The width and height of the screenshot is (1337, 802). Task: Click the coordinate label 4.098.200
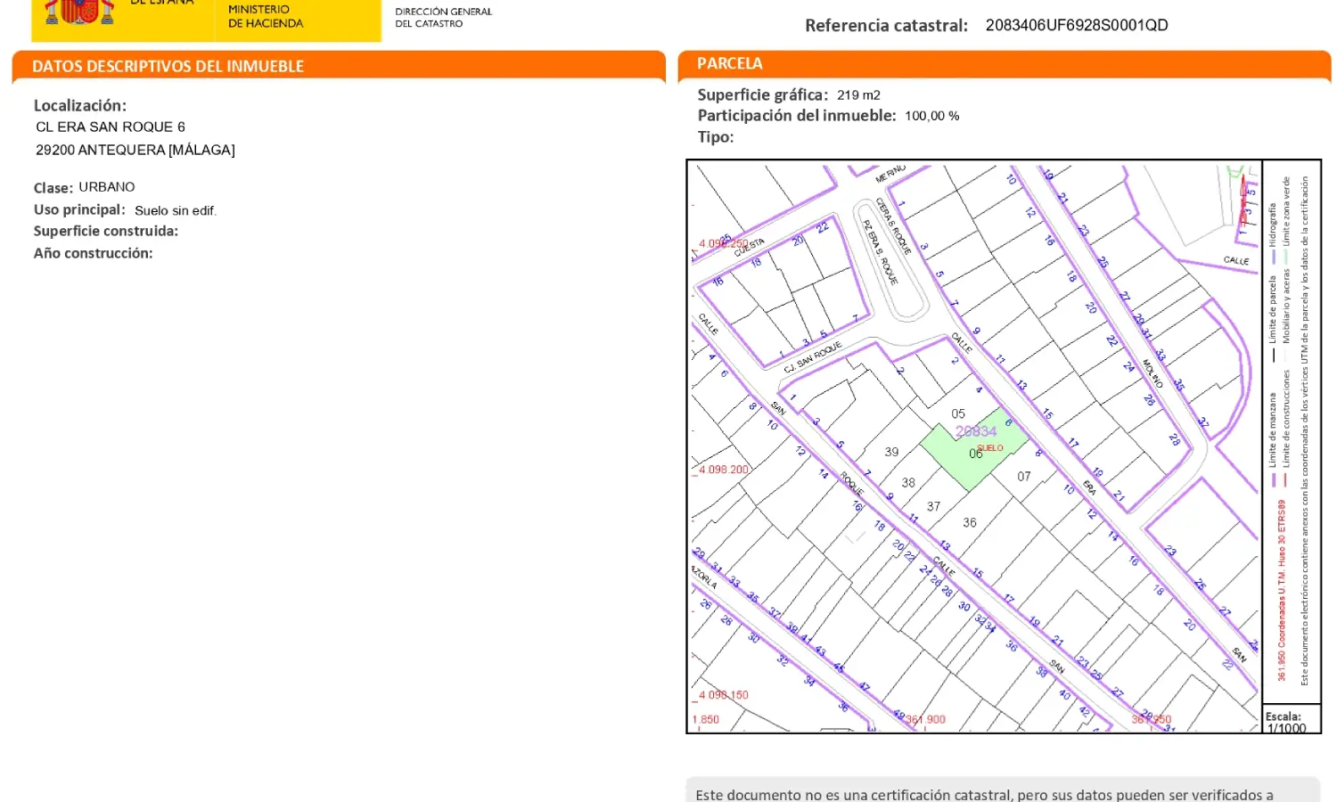pos(722,469)
